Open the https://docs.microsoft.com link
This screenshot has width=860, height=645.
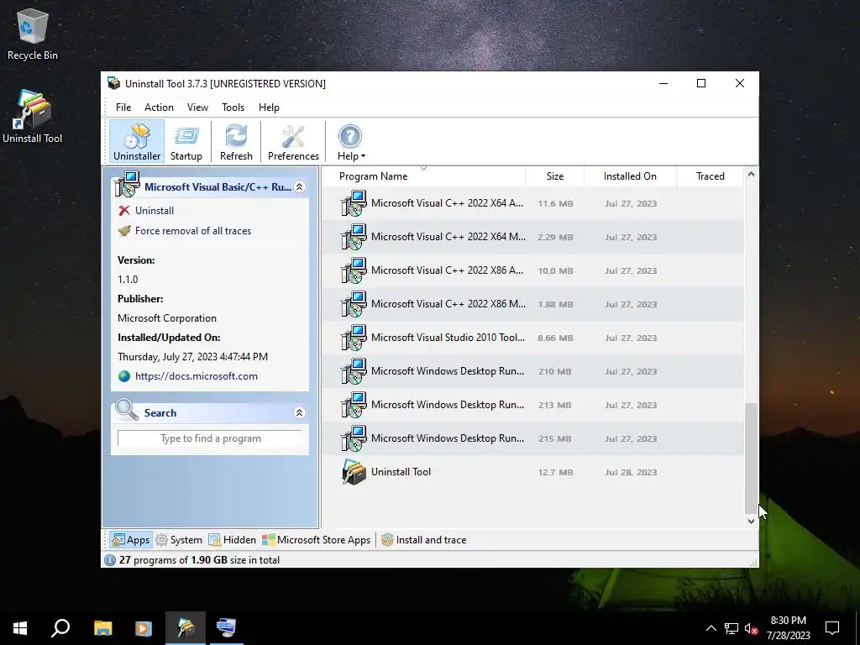click(197, 376)
